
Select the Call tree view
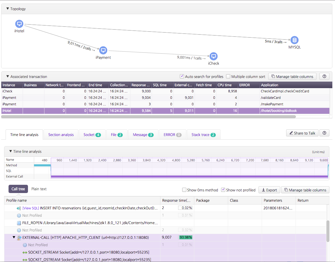pyautogui.click(x=18, y=189)
